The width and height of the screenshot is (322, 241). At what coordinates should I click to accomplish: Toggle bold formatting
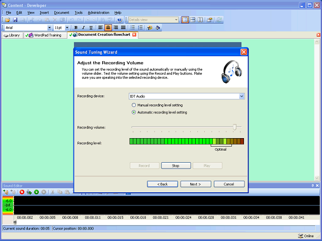(x=76, y=28)
